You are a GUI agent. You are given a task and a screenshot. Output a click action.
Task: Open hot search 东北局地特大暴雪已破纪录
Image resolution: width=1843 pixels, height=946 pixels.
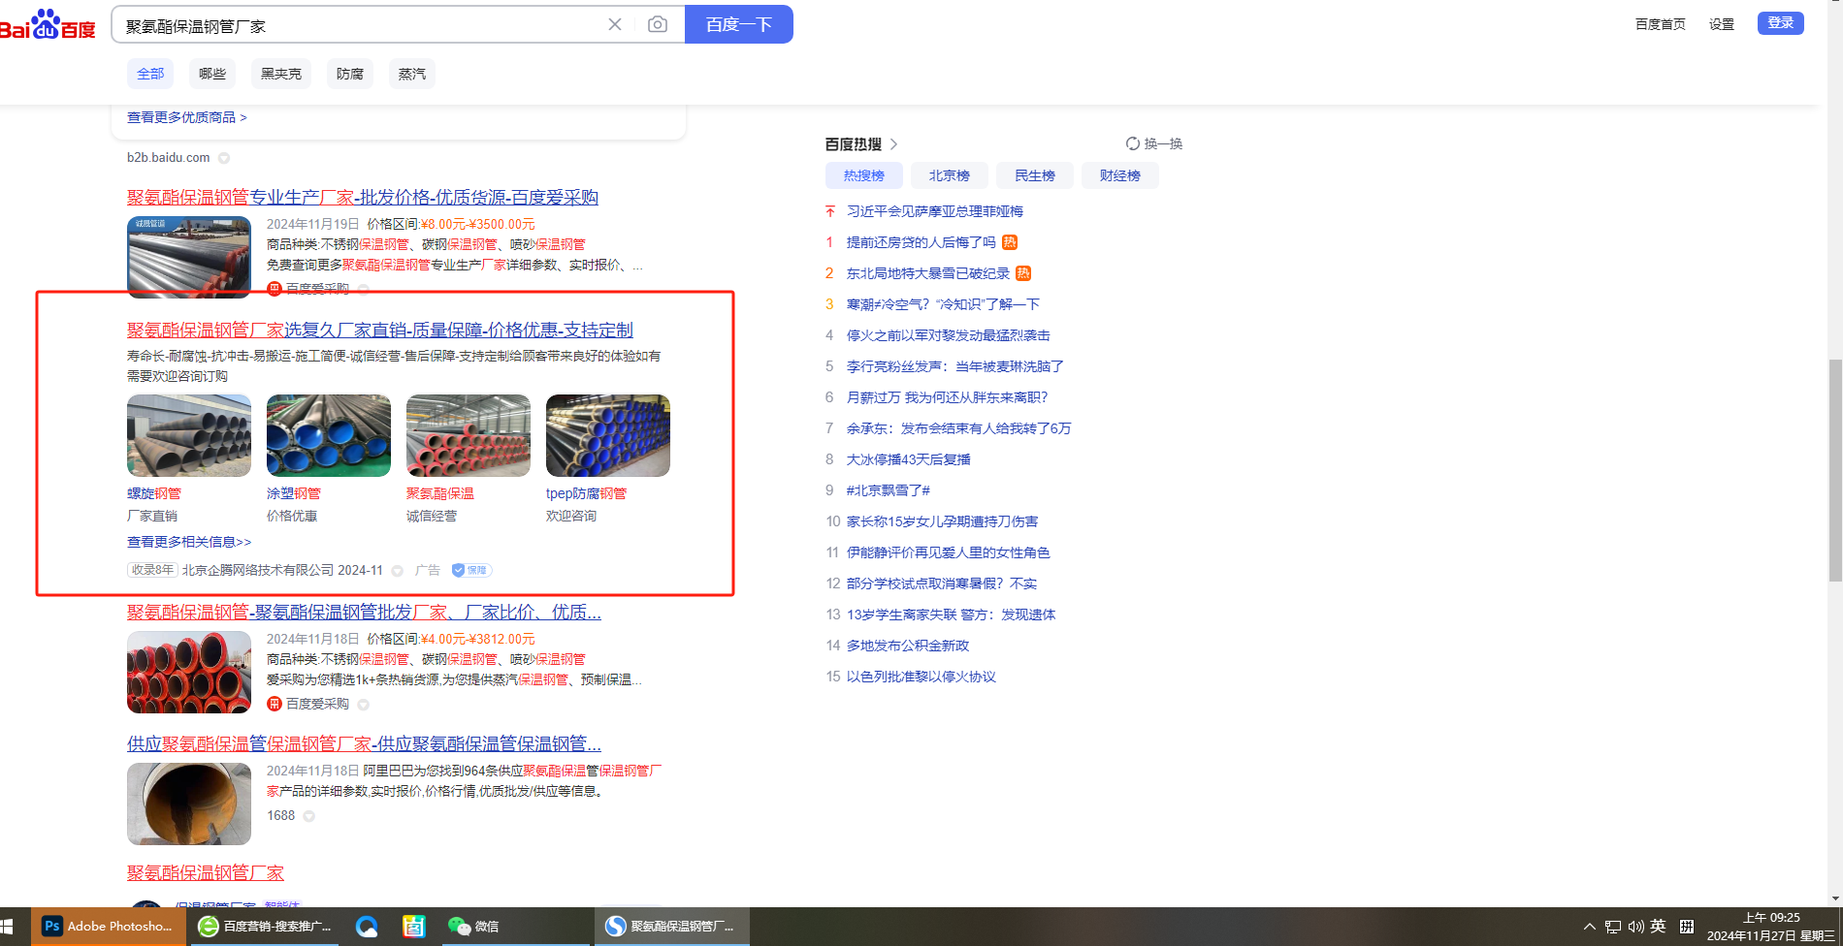click(928, 273)
